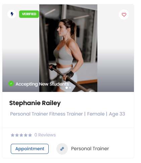
Task: Click the Personal Trainer category label
Action: [90, 149]
